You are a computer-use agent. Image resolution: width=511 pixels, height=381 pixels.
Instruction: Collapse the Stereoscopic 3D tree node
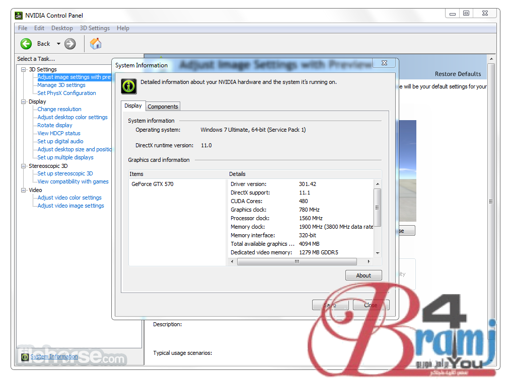click(x=24, y=166)
